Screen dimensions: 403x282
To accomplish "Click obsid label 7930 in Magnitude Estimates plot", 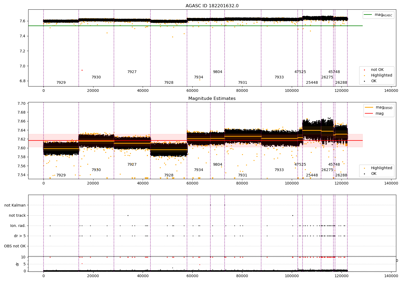I will (x=96, y=170).
